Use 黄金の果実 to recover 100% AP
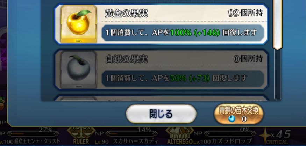 click(161, 24)
